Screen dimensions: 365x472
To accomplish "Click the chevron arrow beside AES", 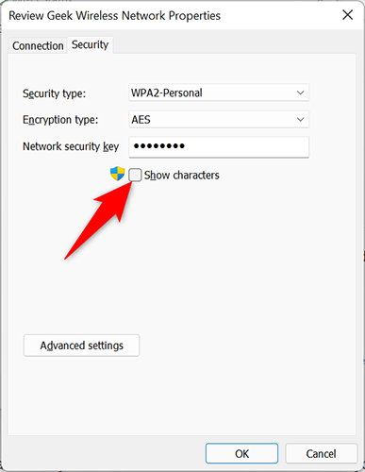I will [x=301, y=120].
